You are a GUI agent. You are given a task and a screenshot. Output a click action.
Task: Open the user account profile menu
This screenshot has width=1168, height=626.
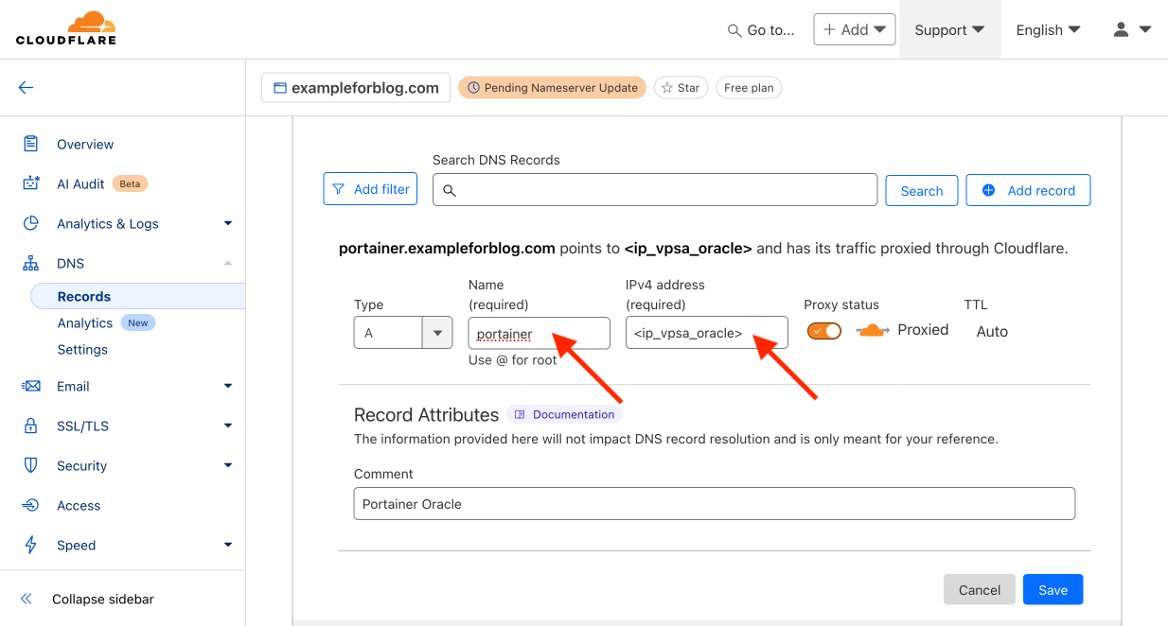(x=1131, y=29)
